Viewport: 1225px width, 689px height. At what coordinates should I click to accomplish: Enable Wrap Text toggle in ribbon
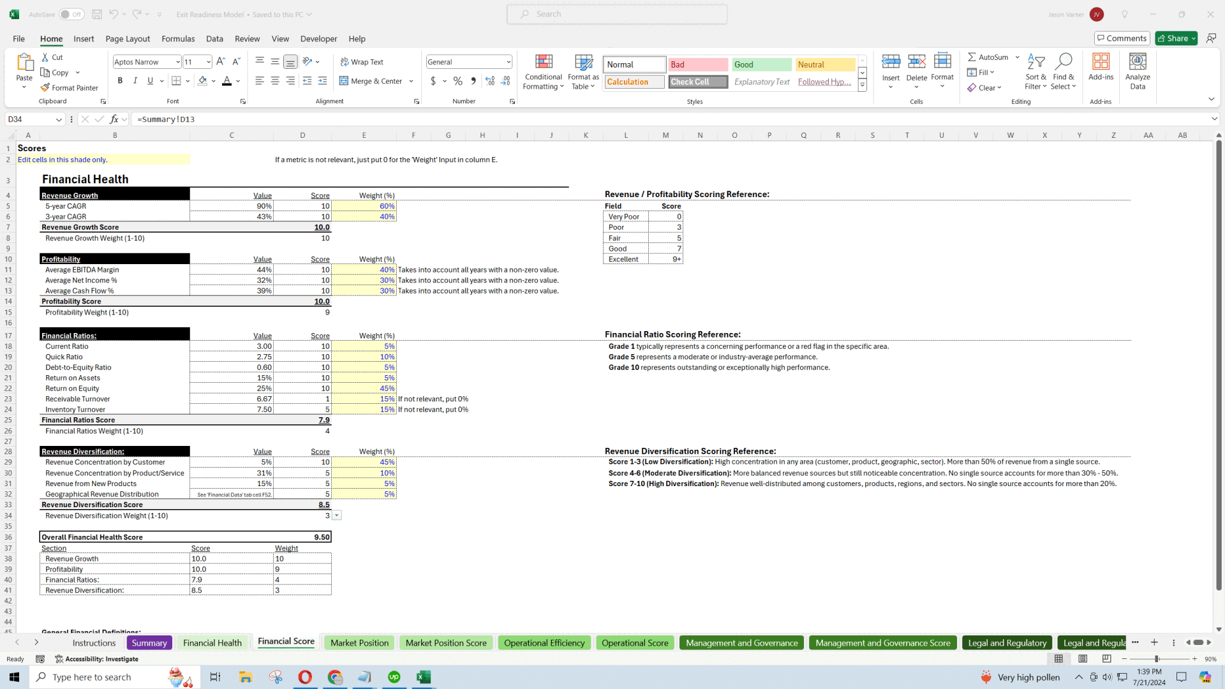(x=362, y=61)
